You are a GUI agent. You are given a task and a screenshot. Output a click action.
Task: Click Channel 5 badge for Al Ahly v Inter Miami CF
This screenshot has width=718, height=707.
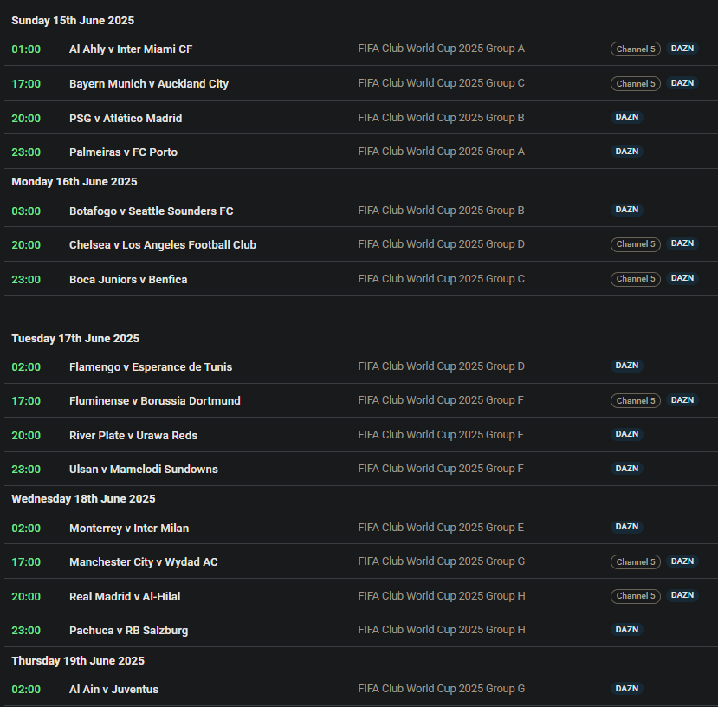[635, 49]
